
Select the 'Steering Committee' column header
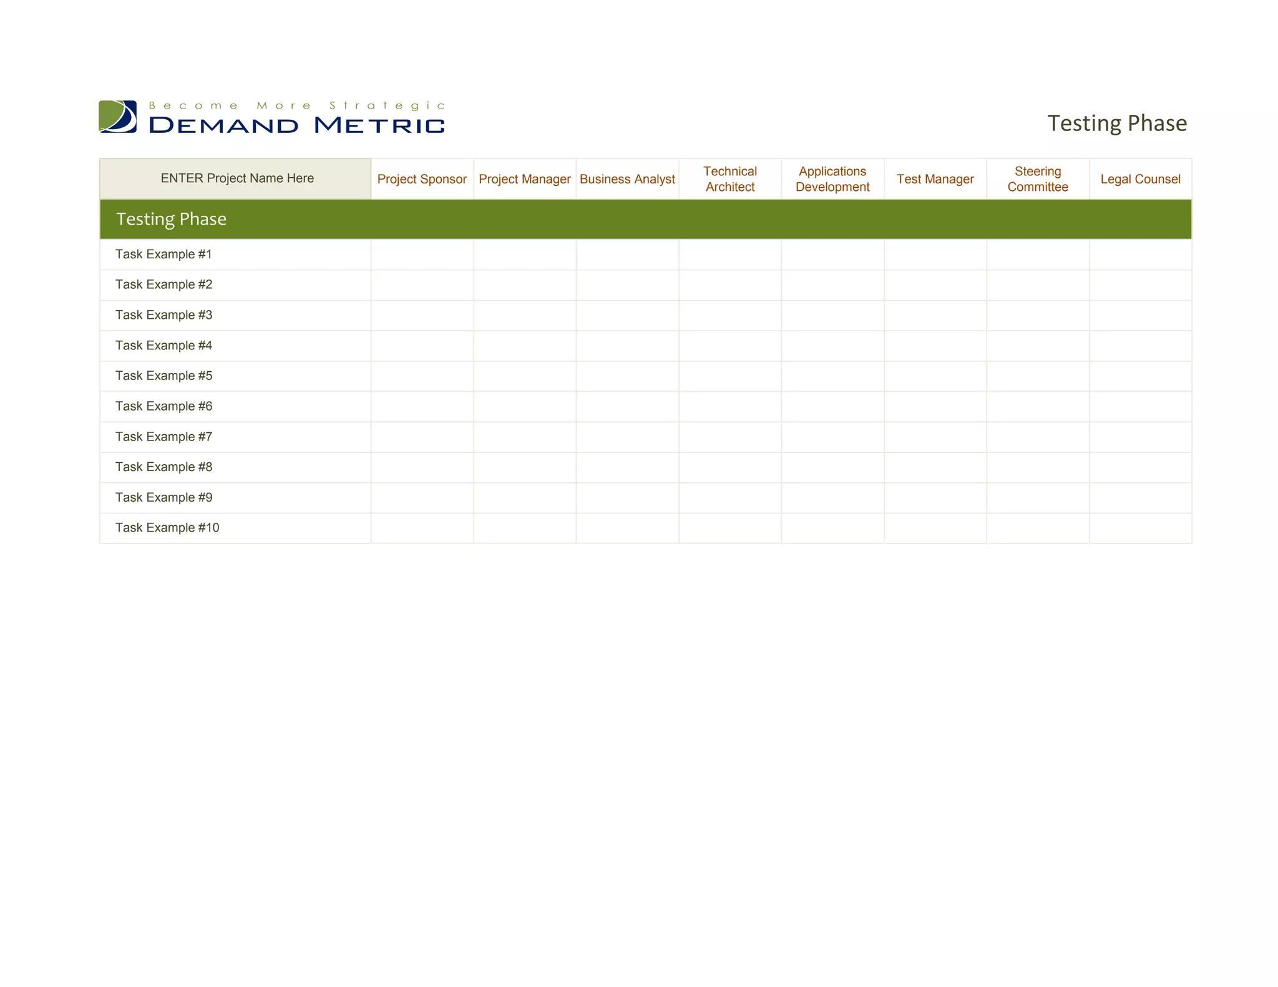(1038, 179)
